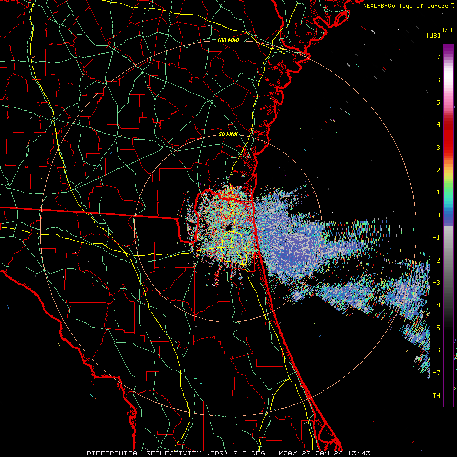Viewport: 457px width, 457px height.
Task: Click the '-7' value on the color scale
Action: coord(436,373)
